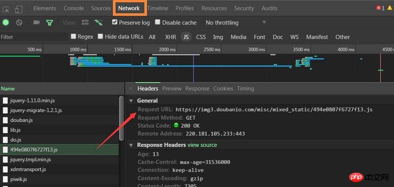Open the Profiles panel tab
Image resolution: width=394 pixels, height=187 pixels.
pyautogui.click(x=185, y=8)
